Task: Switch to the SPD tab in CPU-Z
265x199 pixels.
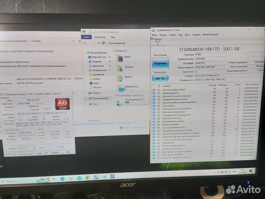Action: pyautogui.click(x=31, y=94)
